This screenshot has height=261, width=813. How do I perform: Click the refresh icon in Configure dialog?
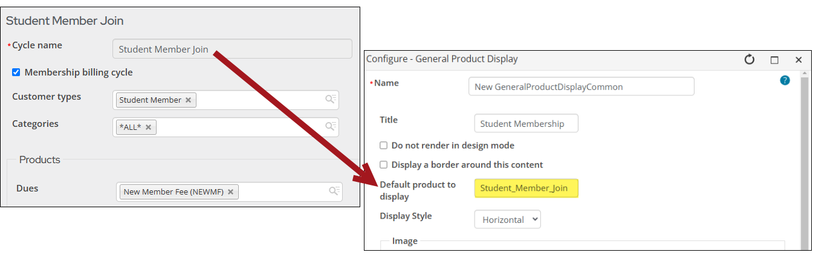[750, 59]
